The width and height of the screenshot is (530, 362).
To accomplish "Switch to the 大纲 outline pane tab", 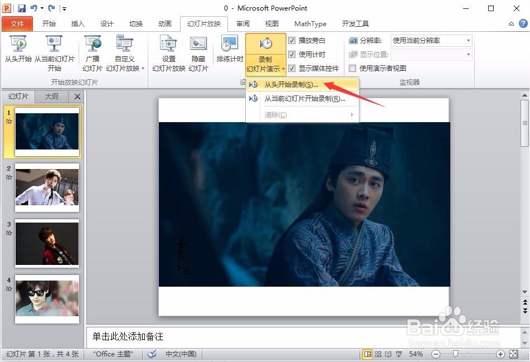I will 51,96.
